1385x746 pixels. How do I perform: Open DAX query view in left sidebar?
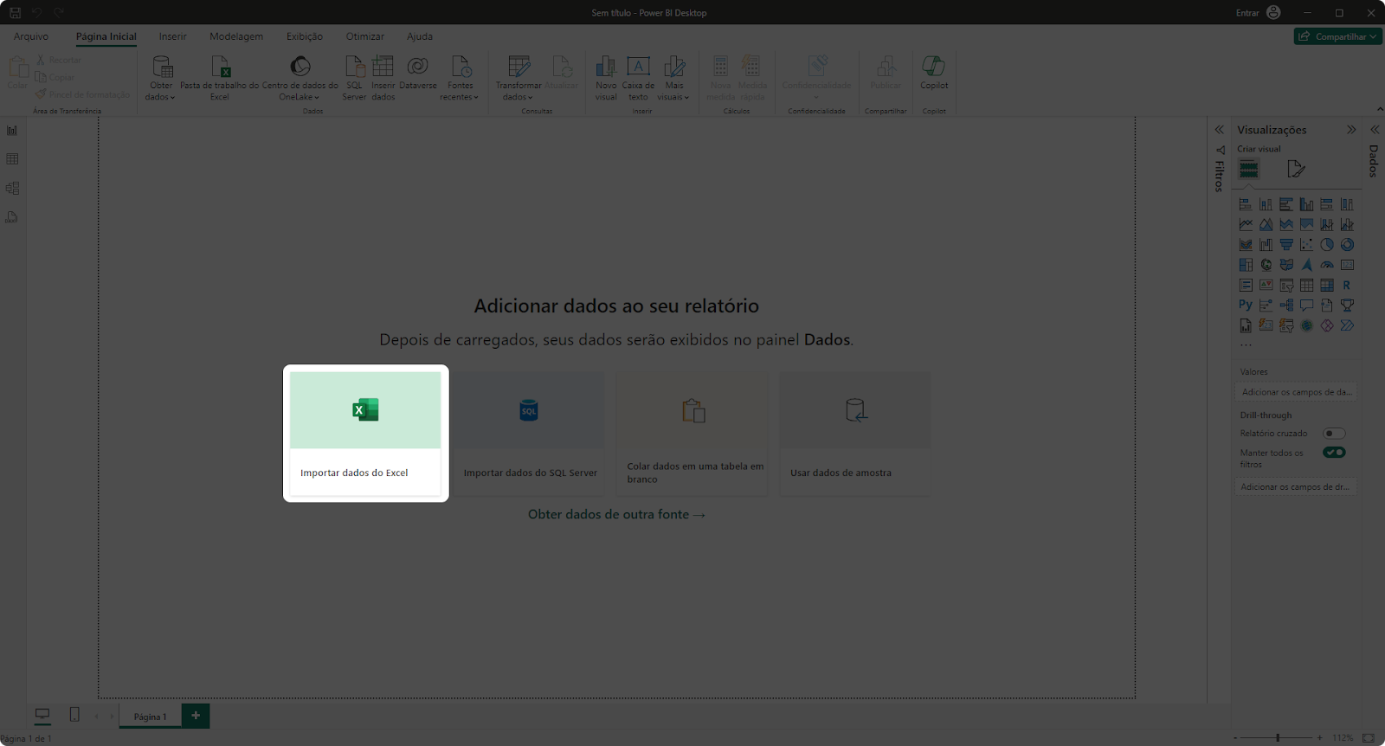click(12, 217)
